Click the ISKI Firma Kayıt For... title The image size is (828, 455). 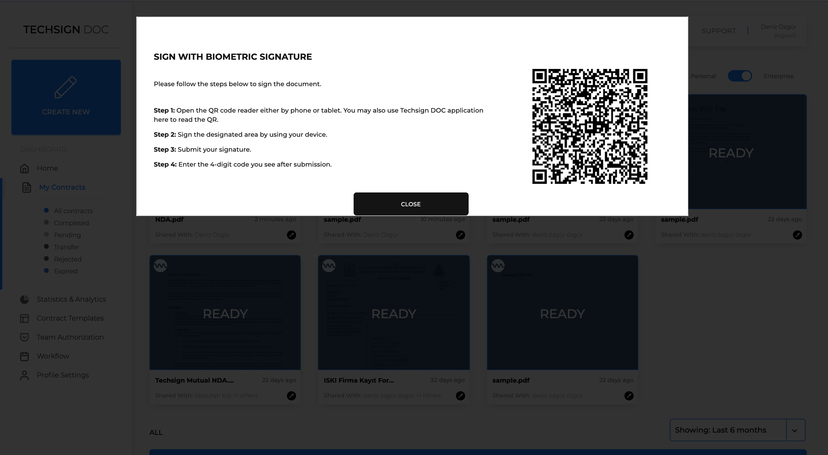point(359,381)
